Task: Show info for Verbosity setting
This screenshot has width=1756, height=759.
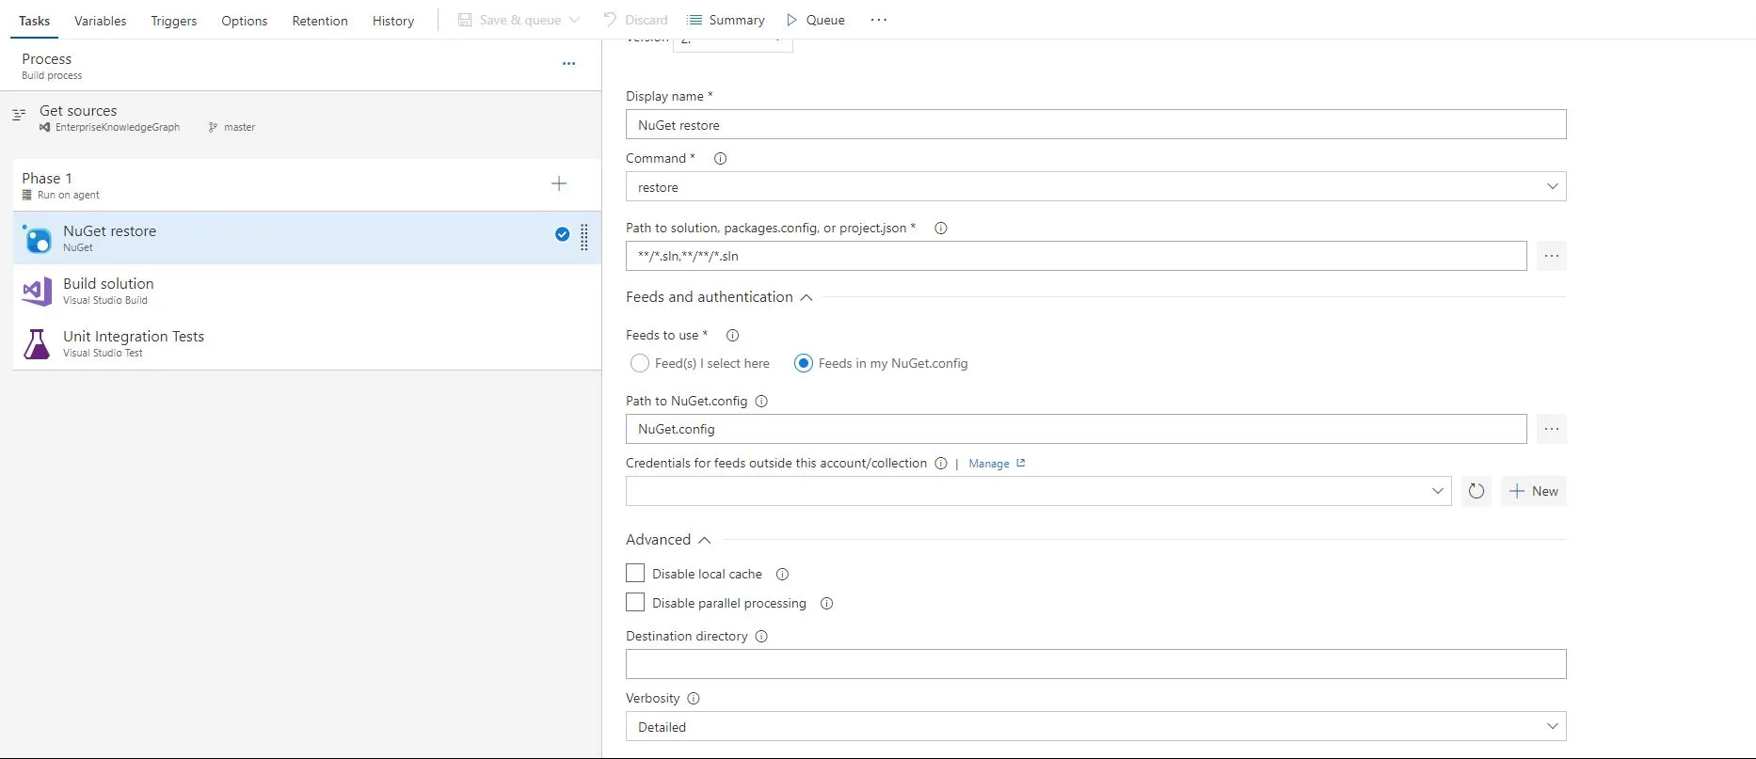Action: [x=694, y=699]
